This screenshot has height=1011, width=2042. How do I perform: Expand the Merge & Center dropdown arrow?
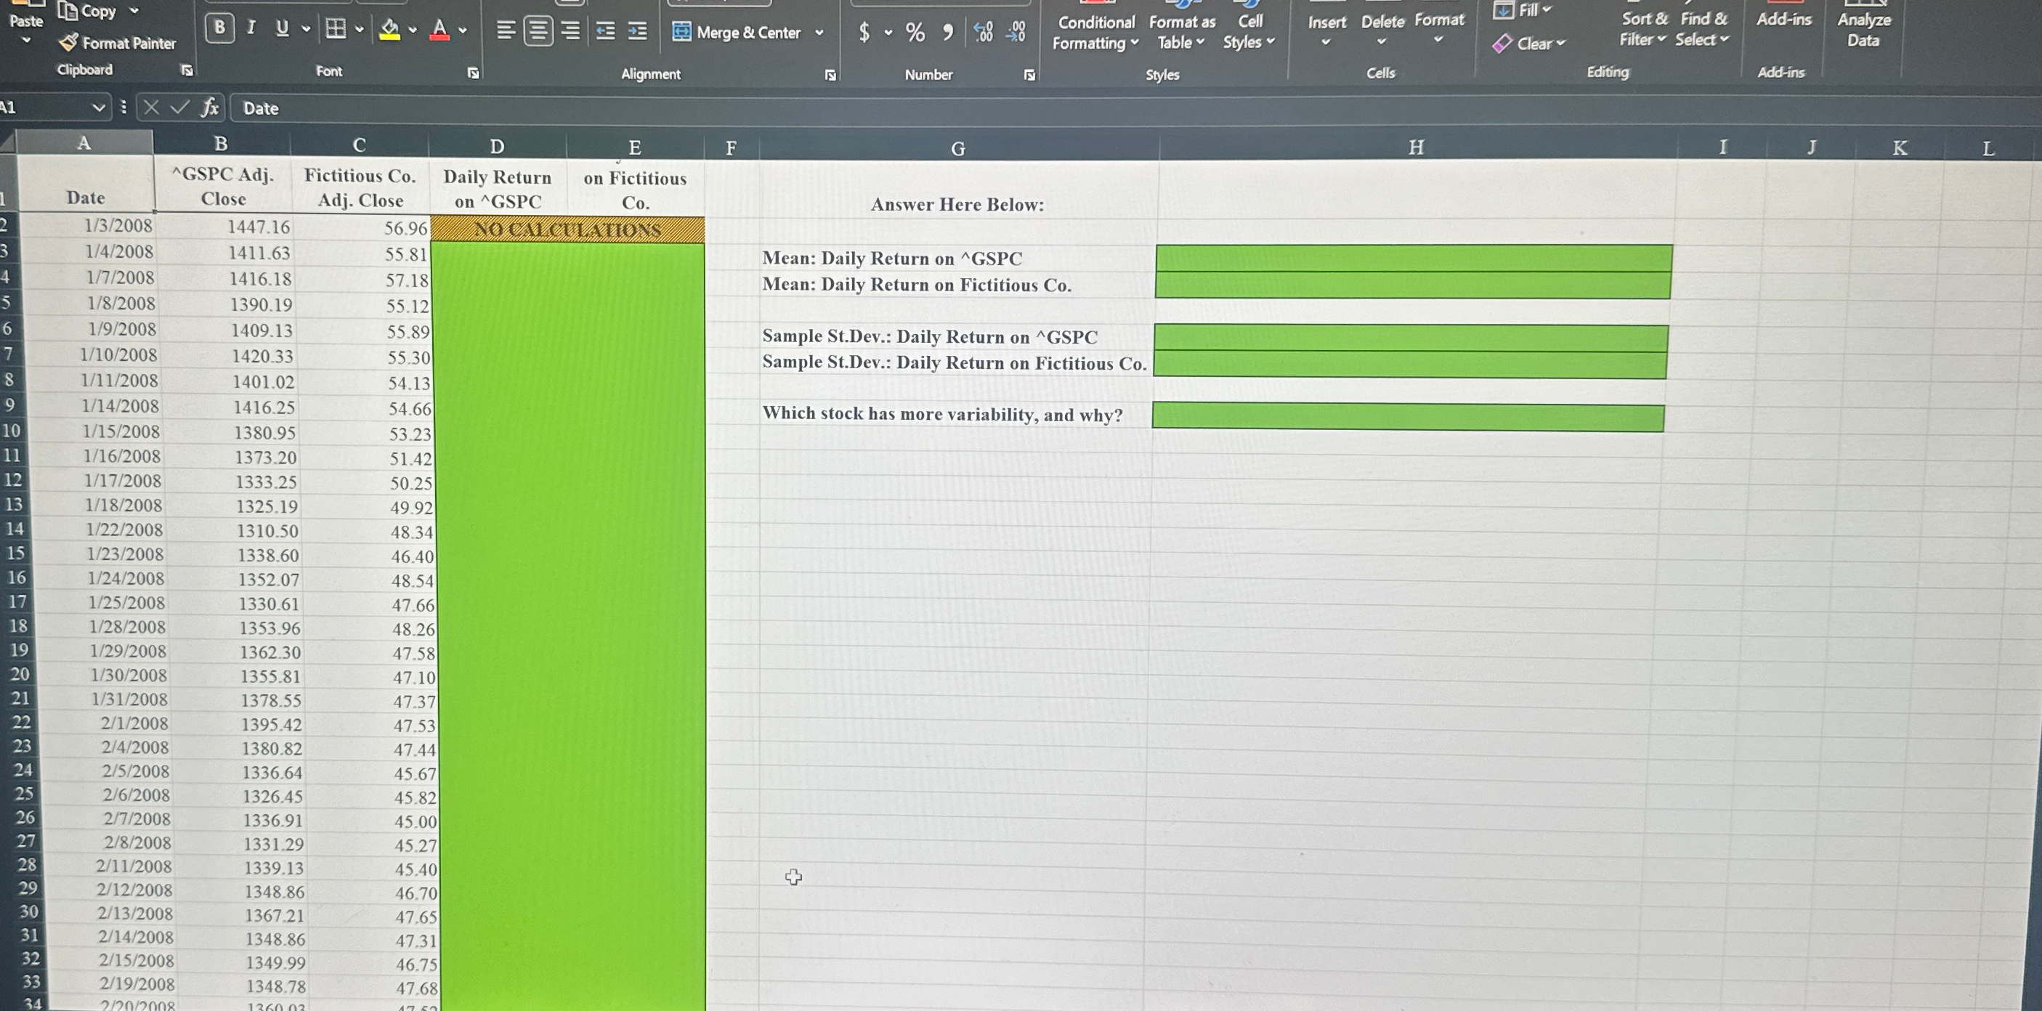819,33
